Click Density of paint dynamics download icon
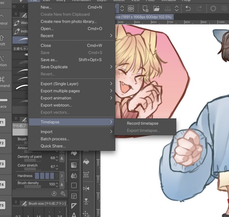229x217 pixels. (62, 158)
